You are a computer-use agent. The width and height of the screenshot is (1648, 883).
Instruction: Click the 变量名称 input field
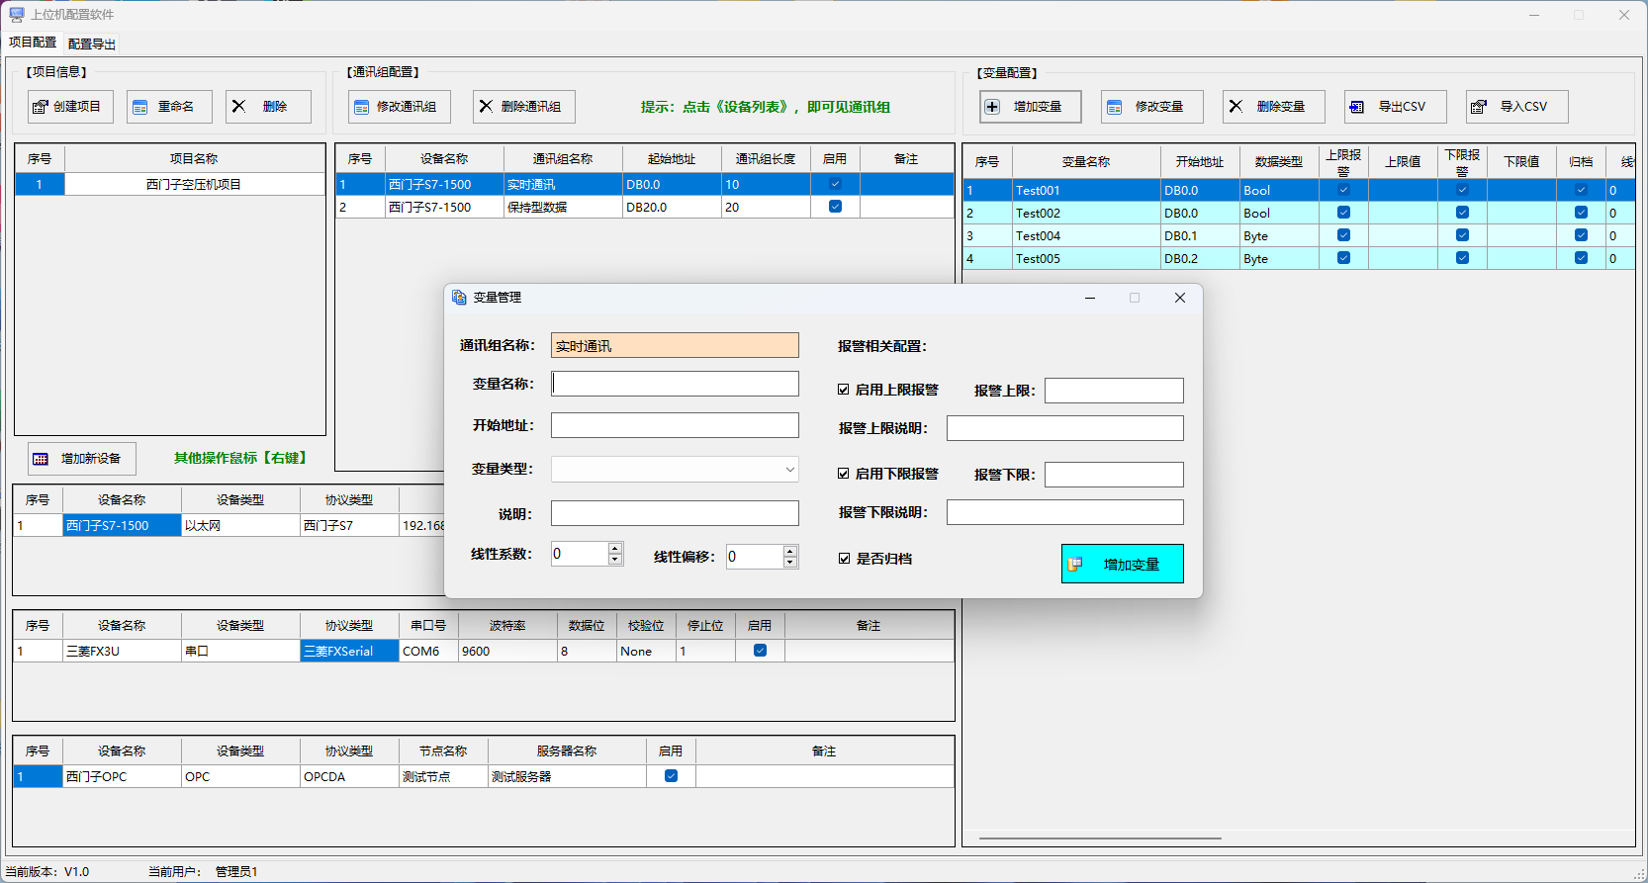pos(675,384)
